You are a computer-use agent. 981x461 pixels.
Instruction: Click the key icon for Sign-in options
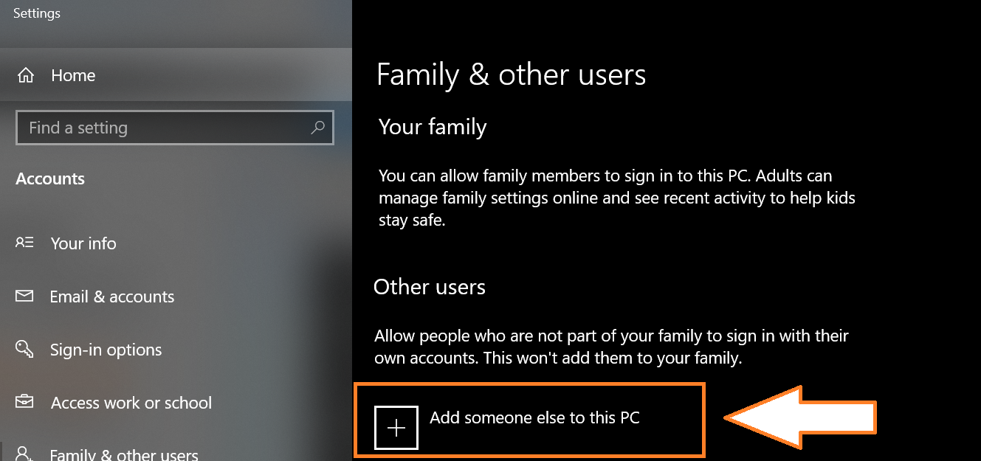pyautogui.click(x=24, y=349)
